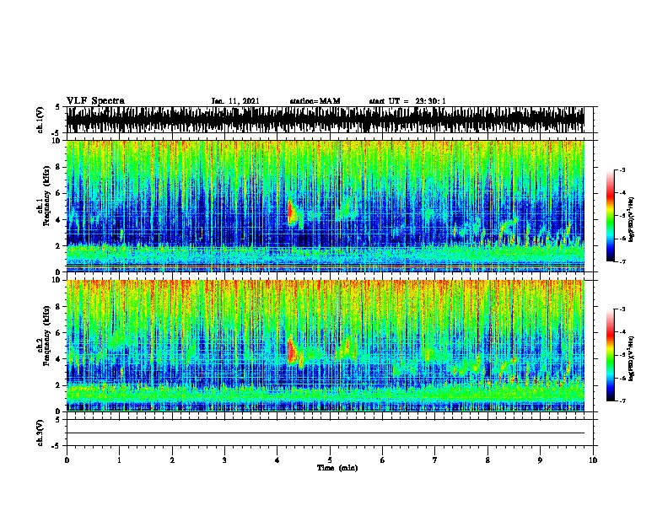Click the "3" tick on the time axis
Screen dimensions: 668x516
tap(224, 460)
